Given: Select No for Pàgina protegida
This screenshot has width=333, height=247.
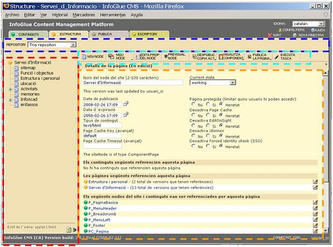Looking at the screenshot, I should coord(193,104).
